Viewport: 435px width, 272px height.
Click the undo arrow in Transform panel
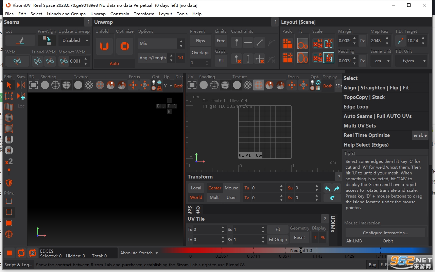click(328, 188)
